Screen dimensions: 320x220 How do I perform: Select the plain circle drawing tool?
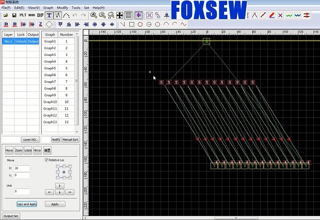[x=157, y=24]
